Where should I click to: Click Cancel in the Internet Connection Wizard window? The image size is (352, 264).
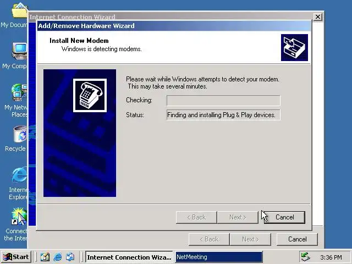297,239
